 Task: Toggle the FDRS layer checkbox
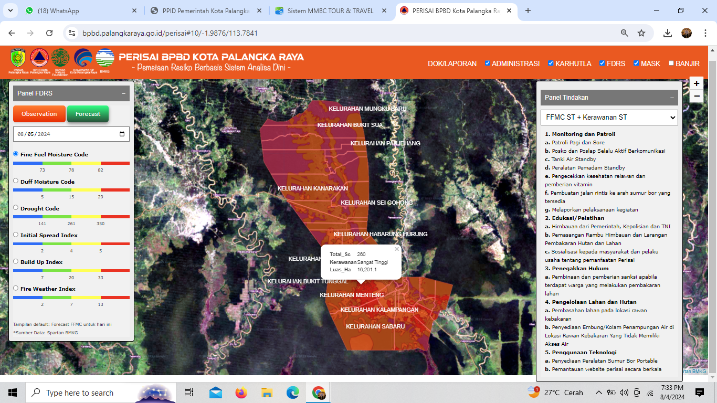[602, 63]
